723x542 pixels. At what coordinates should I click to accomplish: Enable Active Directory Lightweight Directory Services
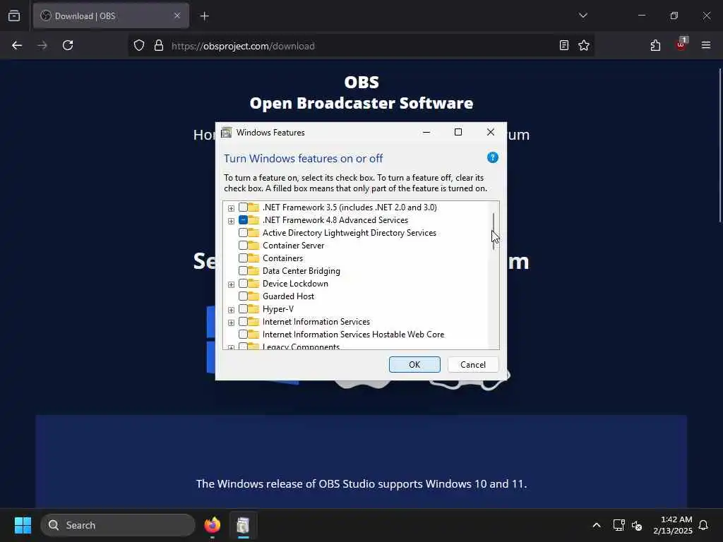243,233
